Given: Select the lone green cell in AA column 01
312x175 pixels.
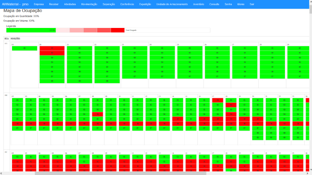Looking at the screenshot, I should click(x=25, y=48).
